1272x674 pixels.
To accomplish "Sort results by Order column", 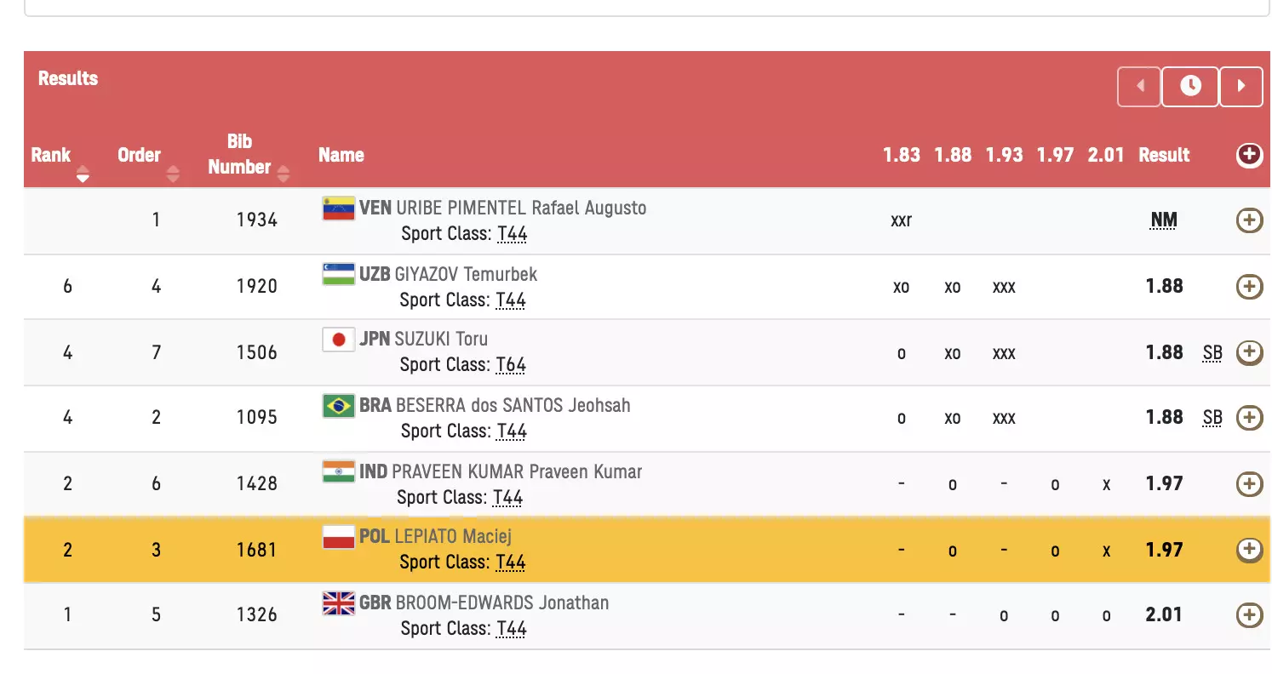I will tap(173, 175).
